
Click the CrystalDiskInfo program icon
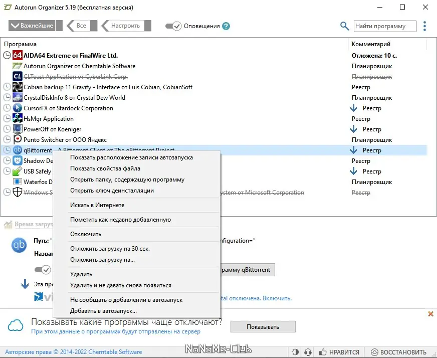pyautogui.click(x=17, y=98)
